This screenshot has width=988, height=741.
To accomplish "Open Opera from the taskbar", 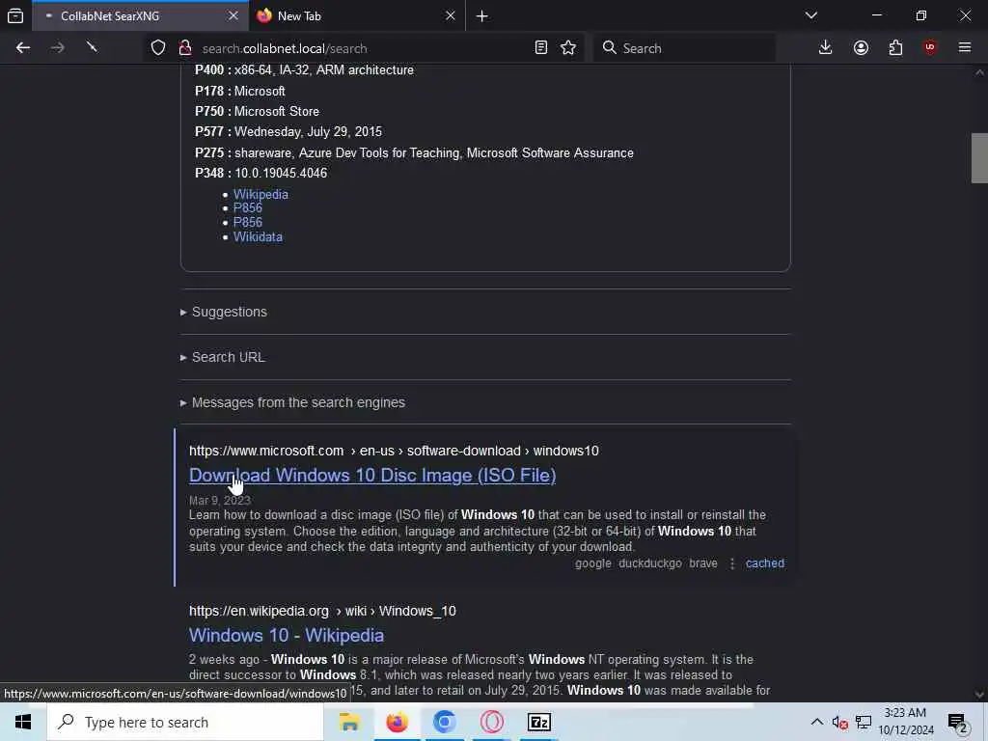I will coord(491,722).
